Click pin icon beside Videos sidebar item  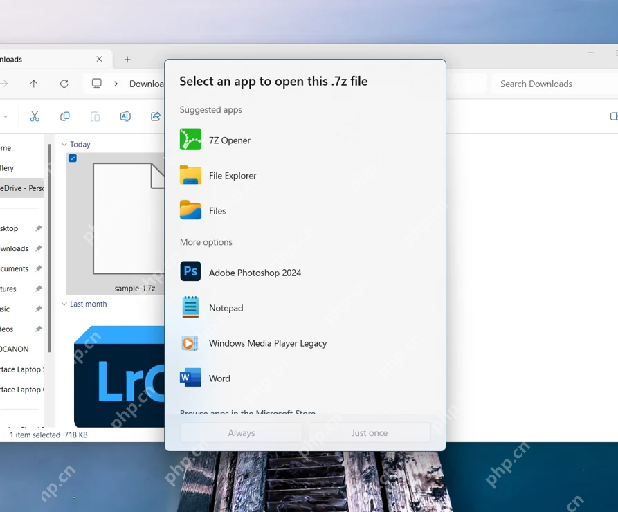click(38, 329)
